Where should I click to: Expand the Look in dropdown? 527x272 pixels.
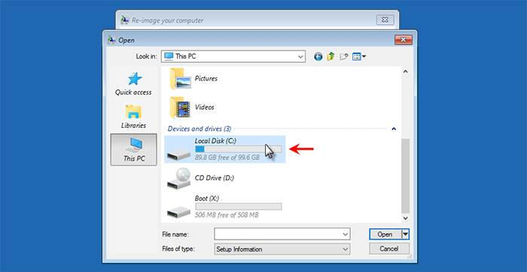(300, 56)
